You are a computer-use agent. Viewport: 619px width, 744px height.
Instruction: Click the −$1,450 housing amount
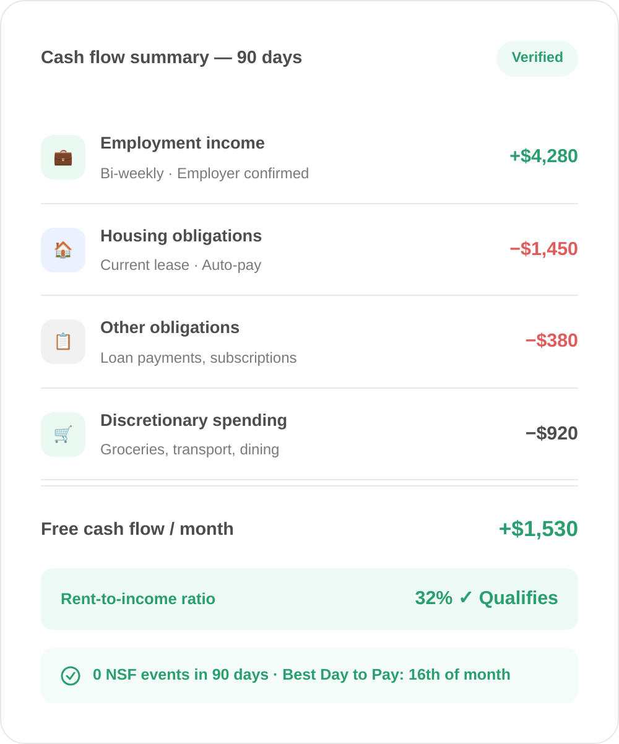coord(543,249)
